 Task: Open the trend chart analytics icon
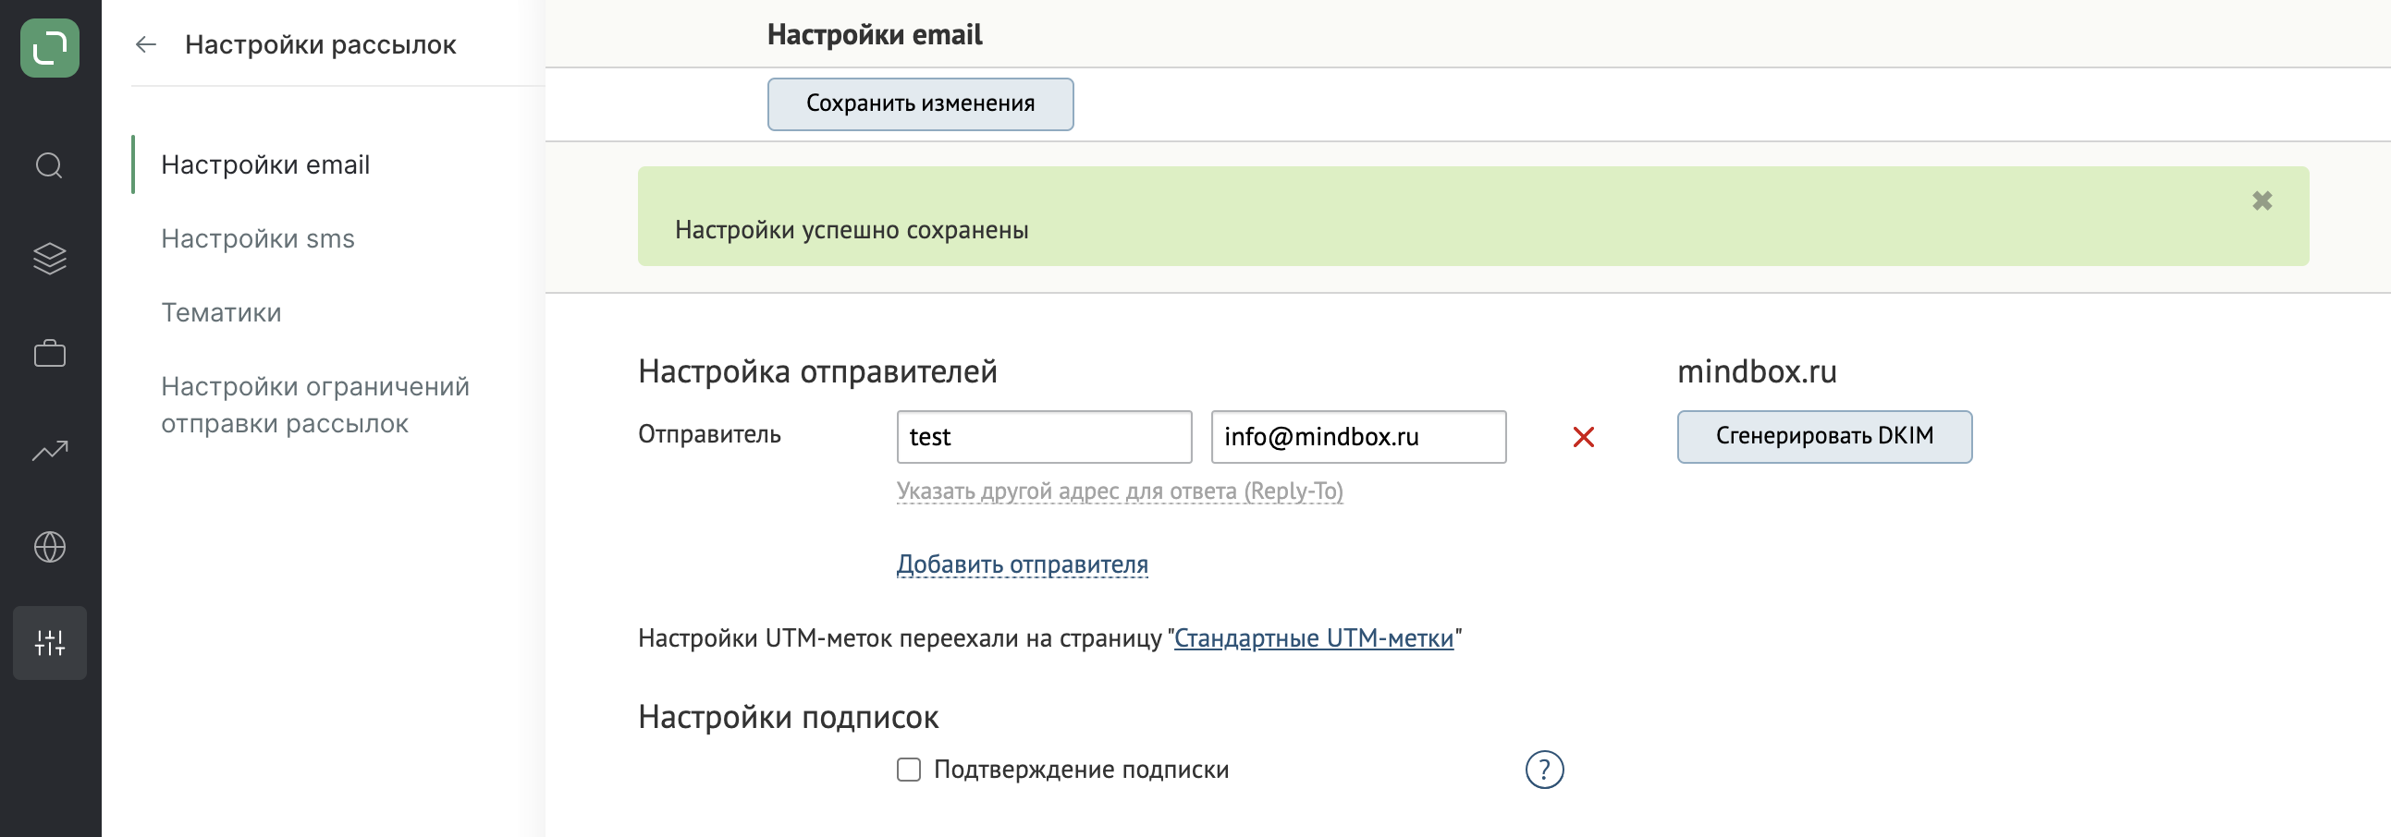click(49, 451)
